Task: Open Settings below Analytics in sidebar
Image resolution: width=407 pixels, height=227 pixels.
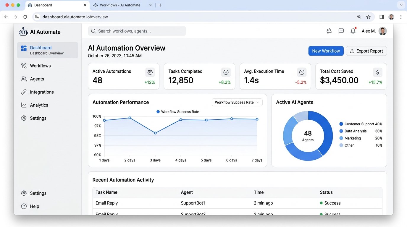Action: [38, 118]
